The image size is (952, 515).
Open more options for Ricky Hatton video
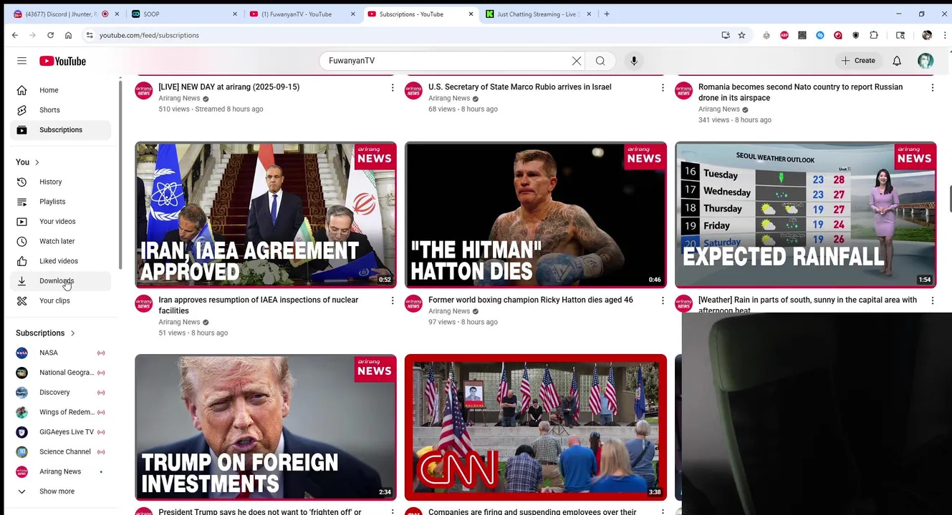click(x=663, y=300)
